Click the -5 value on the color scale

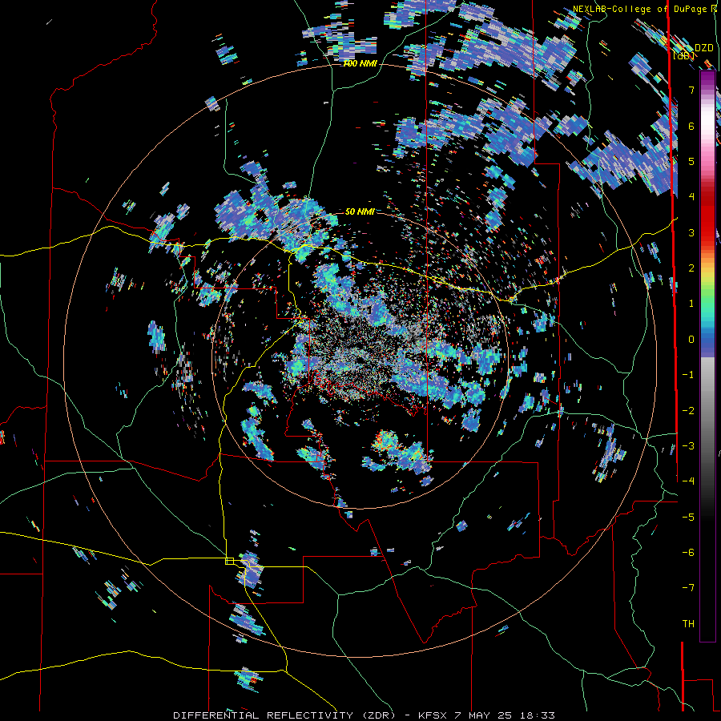pos(688,518)
